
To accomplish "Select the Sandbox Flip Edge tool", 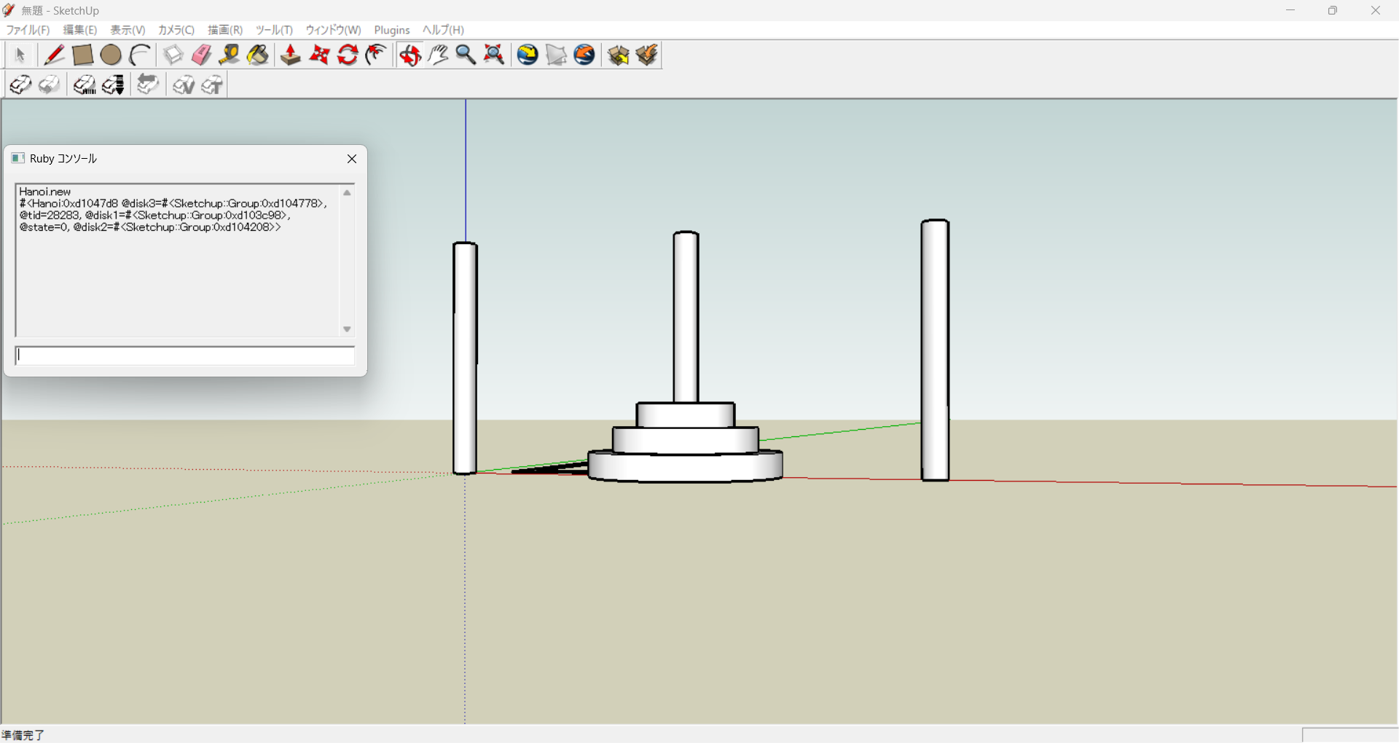I will (211, 85).
